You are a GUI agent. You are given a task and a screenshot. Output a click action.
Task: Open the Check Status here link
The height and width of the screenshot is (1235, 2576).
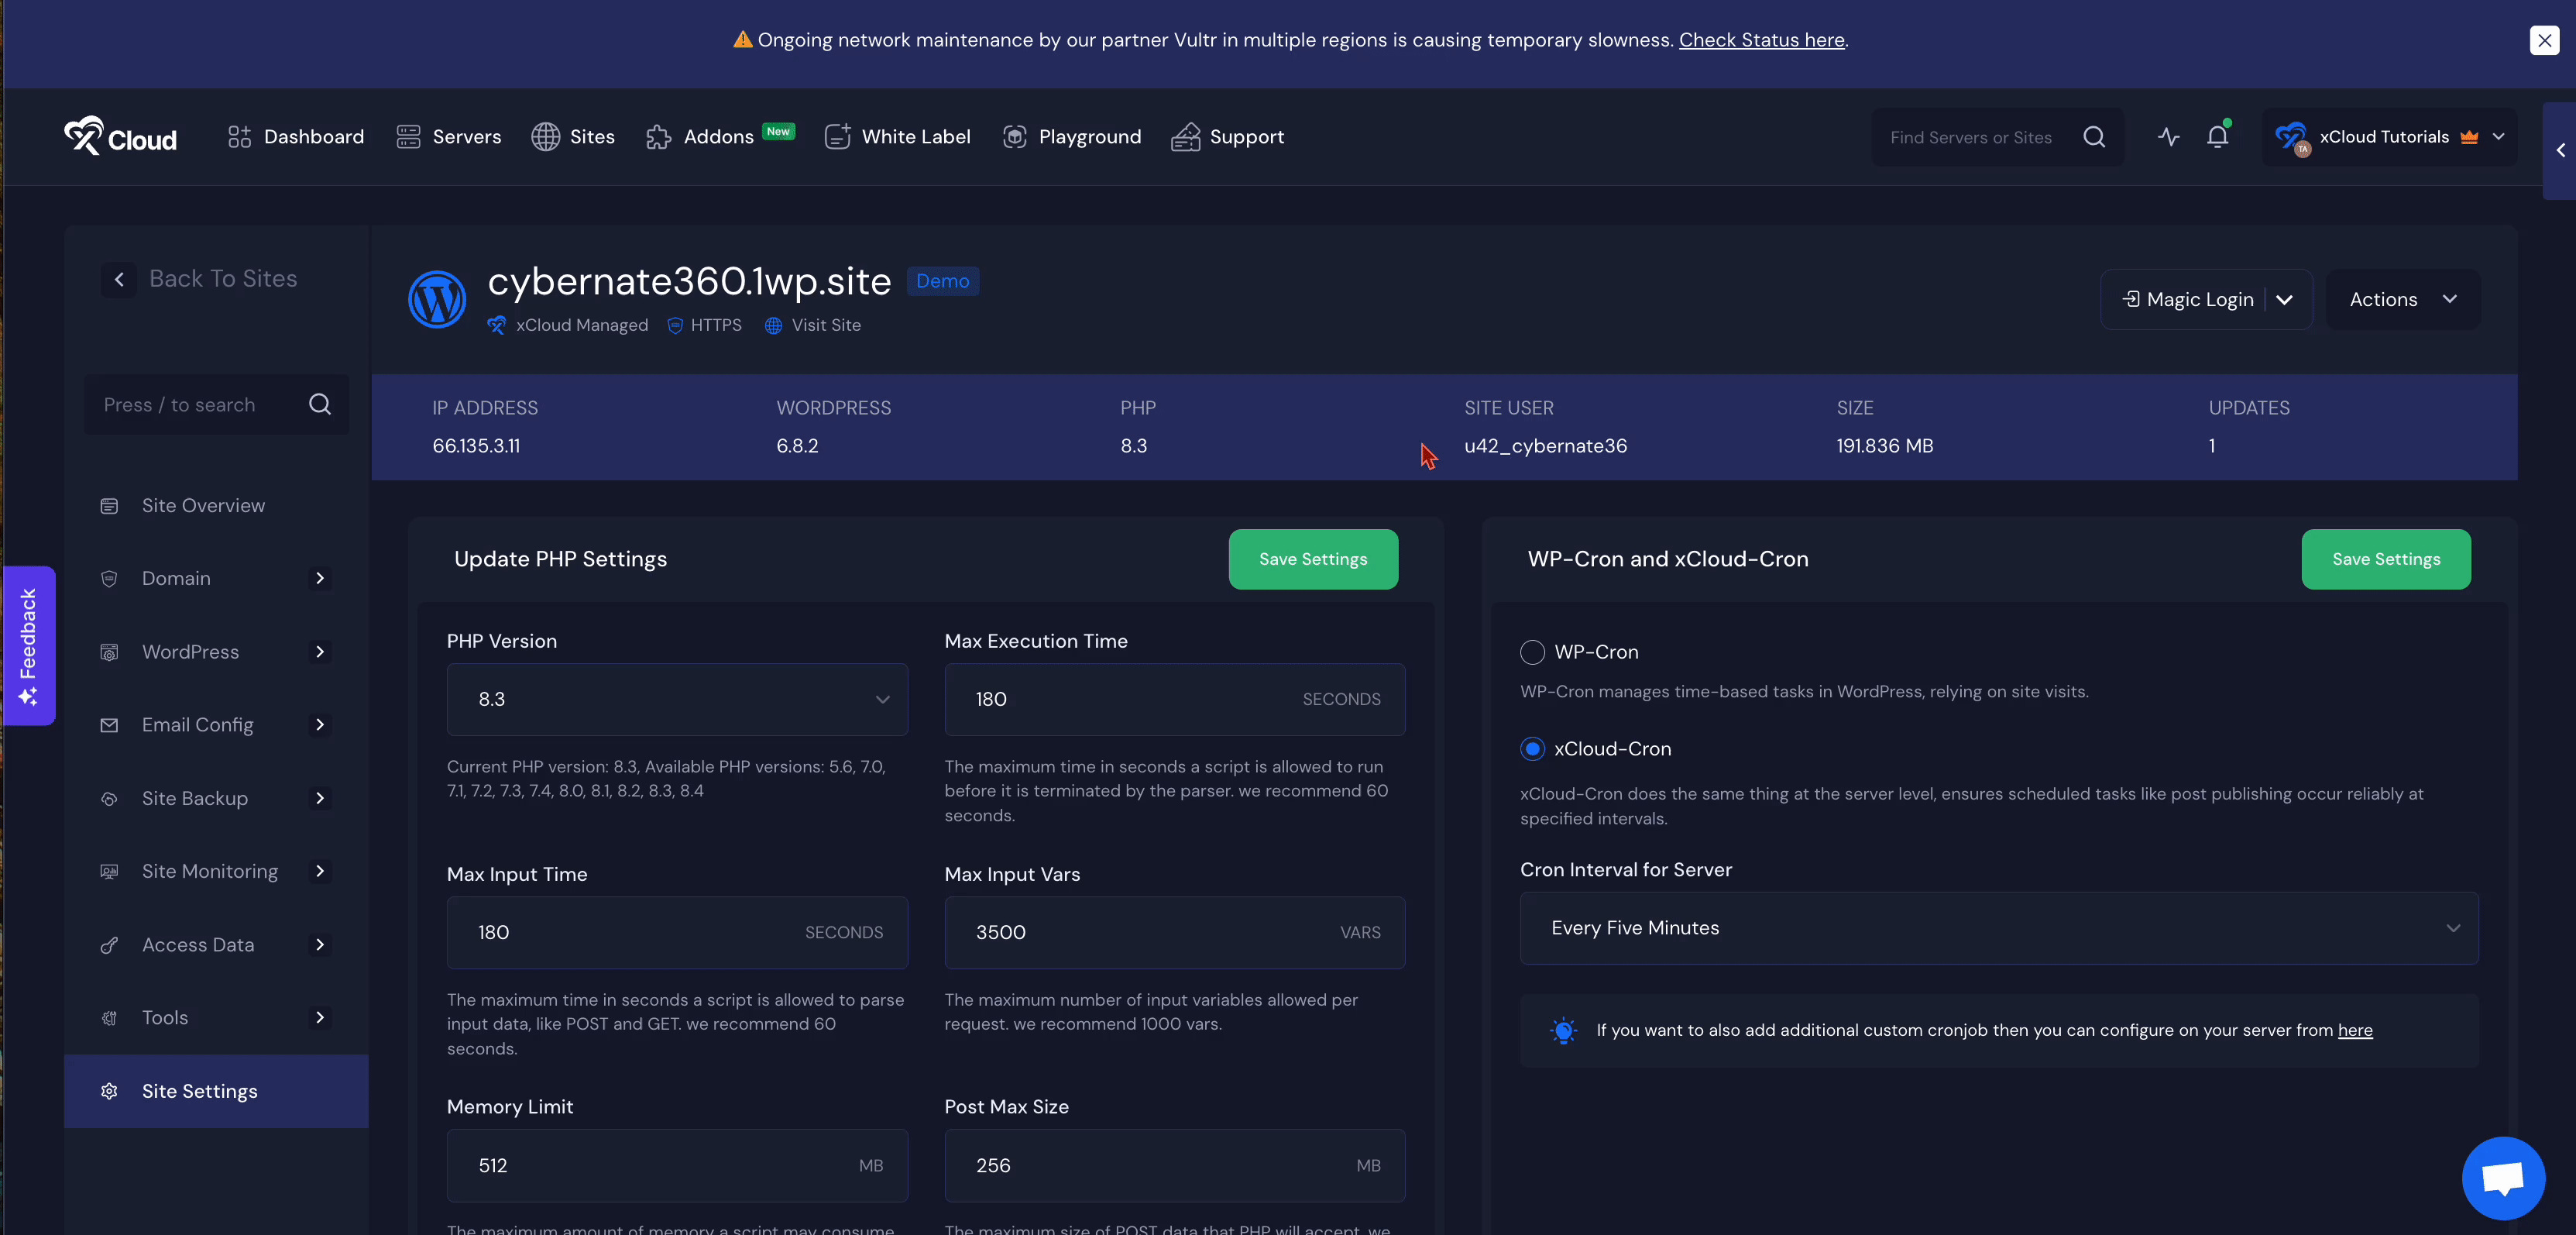(x=1762, y=40)
